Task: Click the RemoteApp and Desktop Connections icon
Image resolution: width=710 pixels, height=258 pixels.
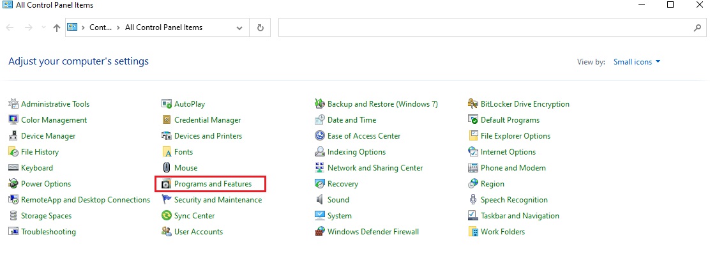Action: [13, 200]
